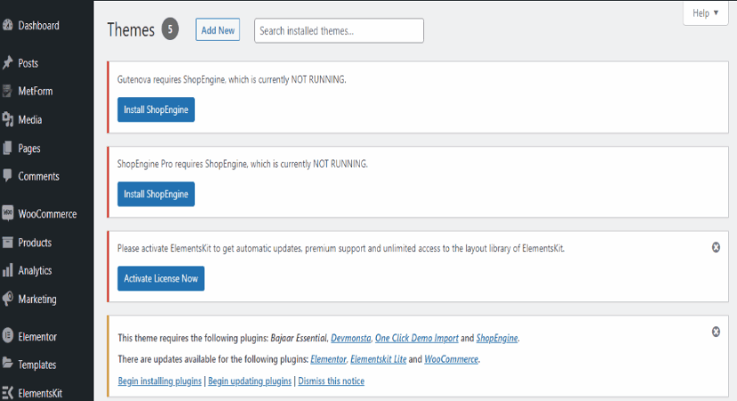
Task: Install ShopEngine from the Gutenova notice
Action: [x=156, y=110]
